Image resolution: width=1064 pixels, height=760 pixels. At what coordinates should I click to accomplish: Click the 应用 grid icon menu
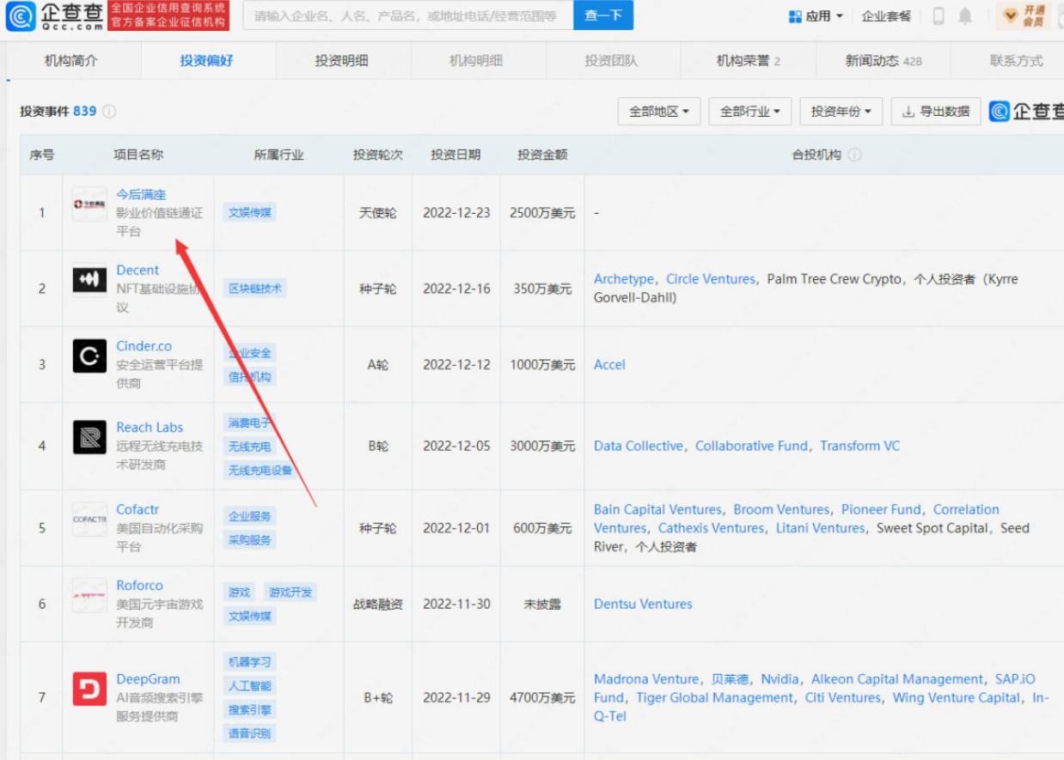point(816,15)
